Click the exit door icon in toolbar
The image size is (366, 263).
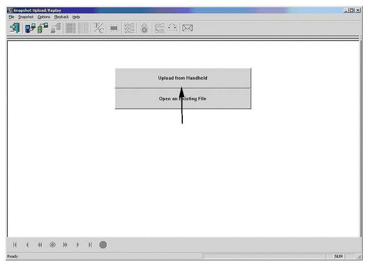click(15, 29)
